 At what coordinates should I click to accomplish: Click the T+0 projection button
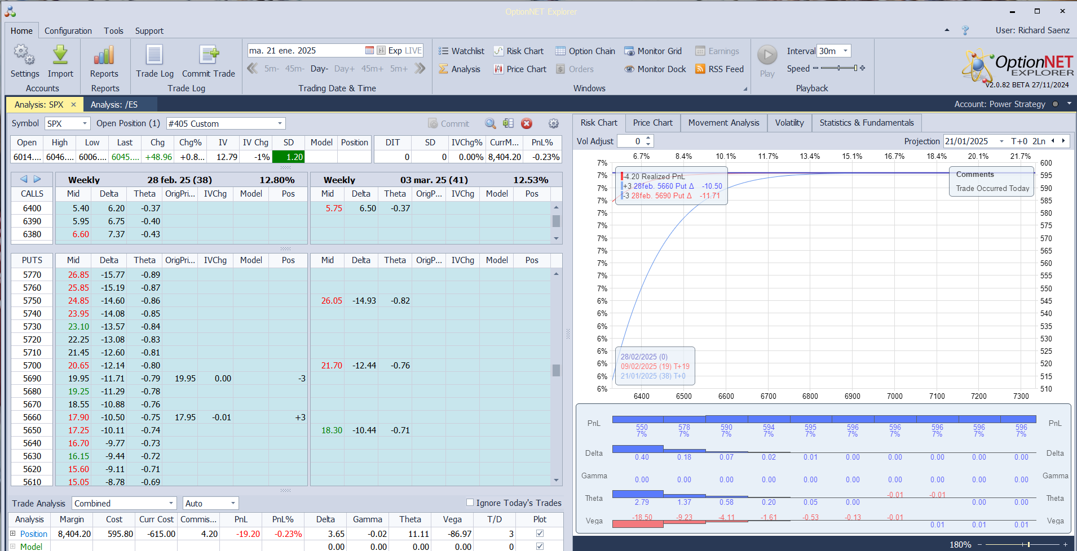[x=1019, y=141]
